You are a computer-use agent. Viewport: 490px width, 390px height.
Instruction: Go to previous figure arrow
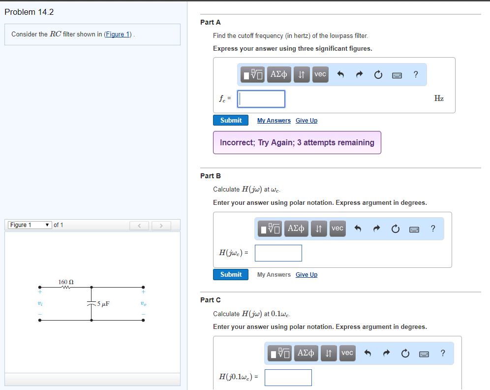click(x=139, y=226)
